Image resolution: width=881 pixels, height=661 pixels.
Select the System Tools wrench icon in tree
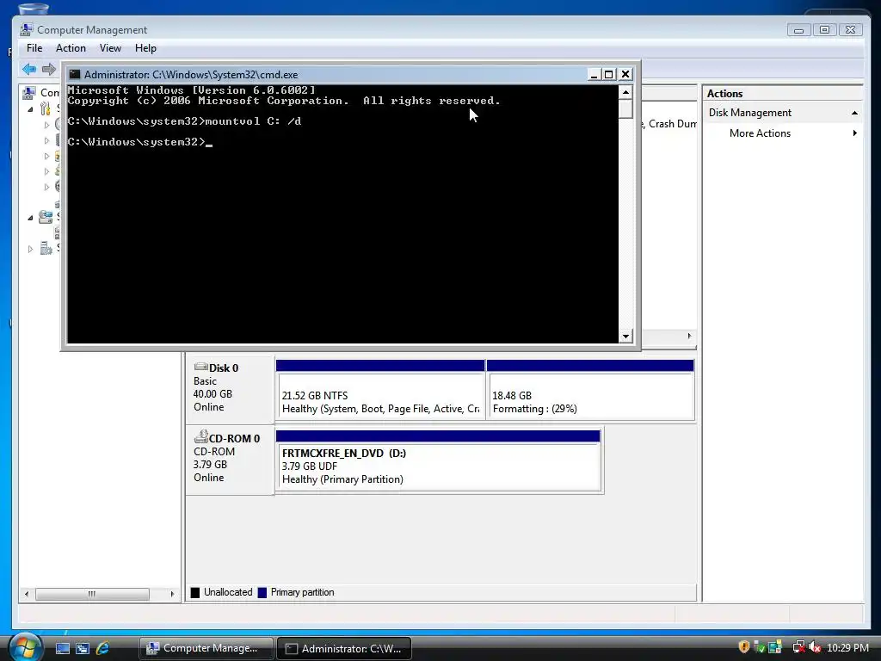point(46,108)
